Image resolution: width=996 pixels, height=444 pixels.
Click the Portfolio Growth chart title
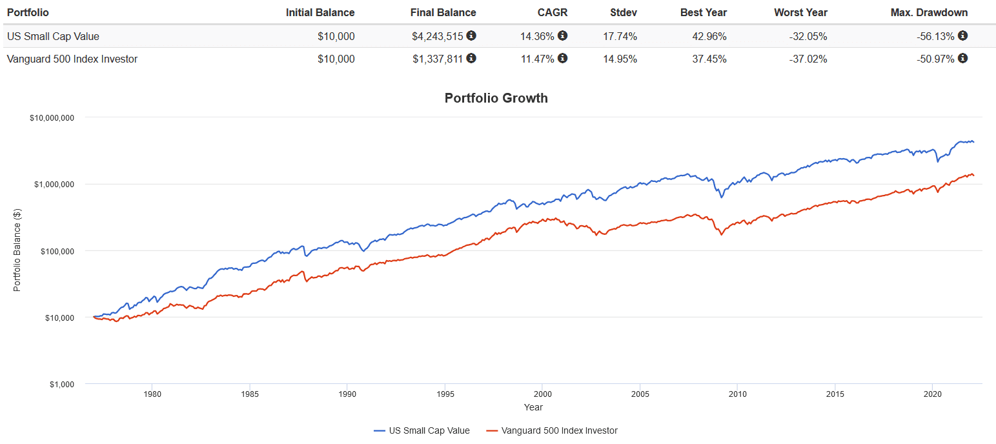coord(496,98)
